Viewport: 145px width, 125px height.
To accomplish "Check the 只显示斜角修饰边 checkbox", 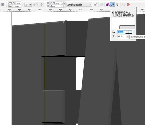I will [114, 15].
